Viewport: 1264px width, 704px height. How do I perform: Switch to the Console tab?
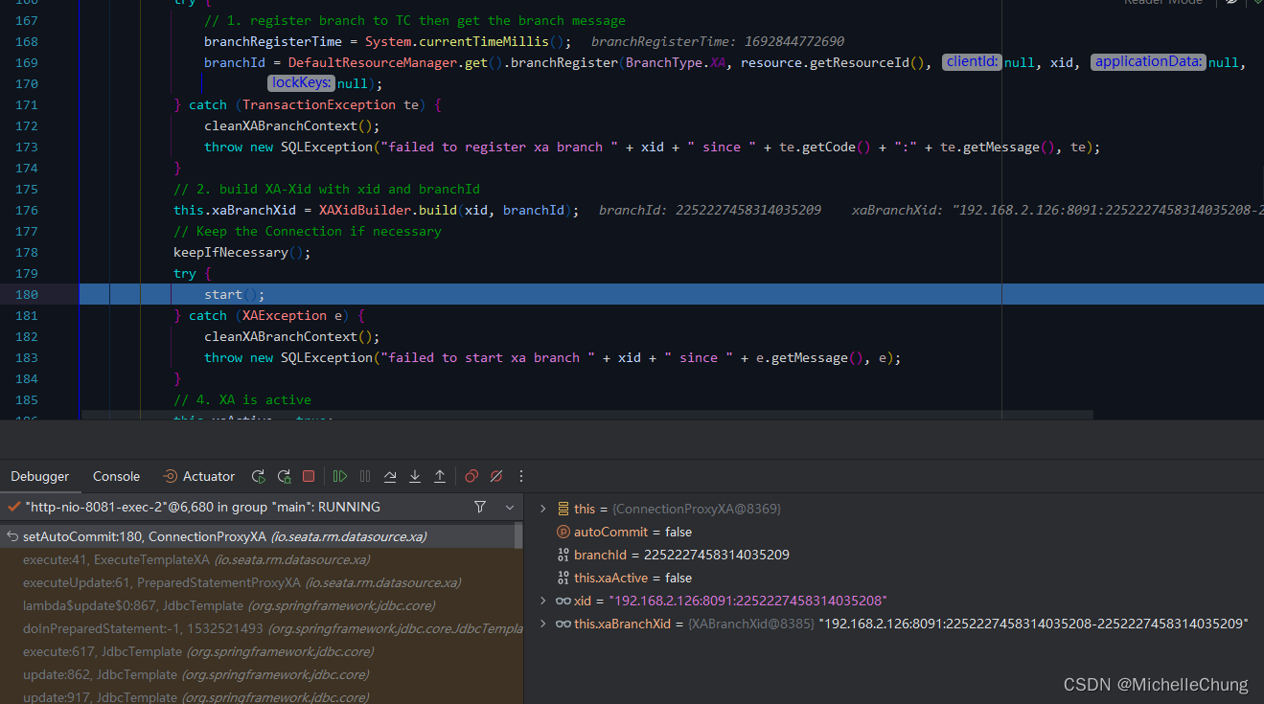[116, 476]
